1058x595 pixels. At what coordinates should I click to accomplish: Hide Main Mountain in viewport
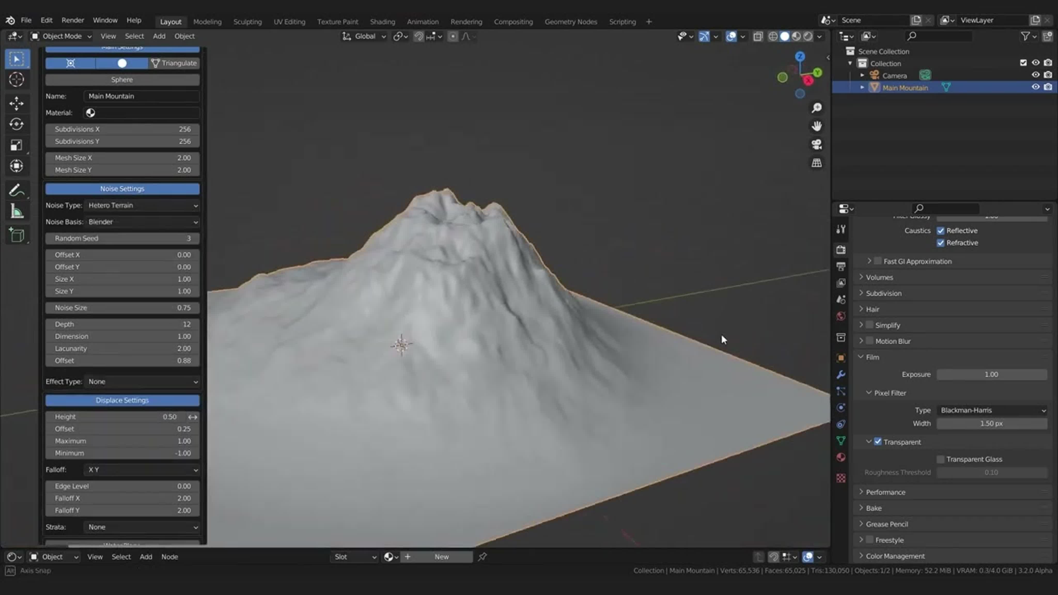tap(1036, 87)
